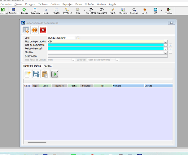Click the Ayuda toolbar icon
Viewport: 188px width, 155px height.
145,11
